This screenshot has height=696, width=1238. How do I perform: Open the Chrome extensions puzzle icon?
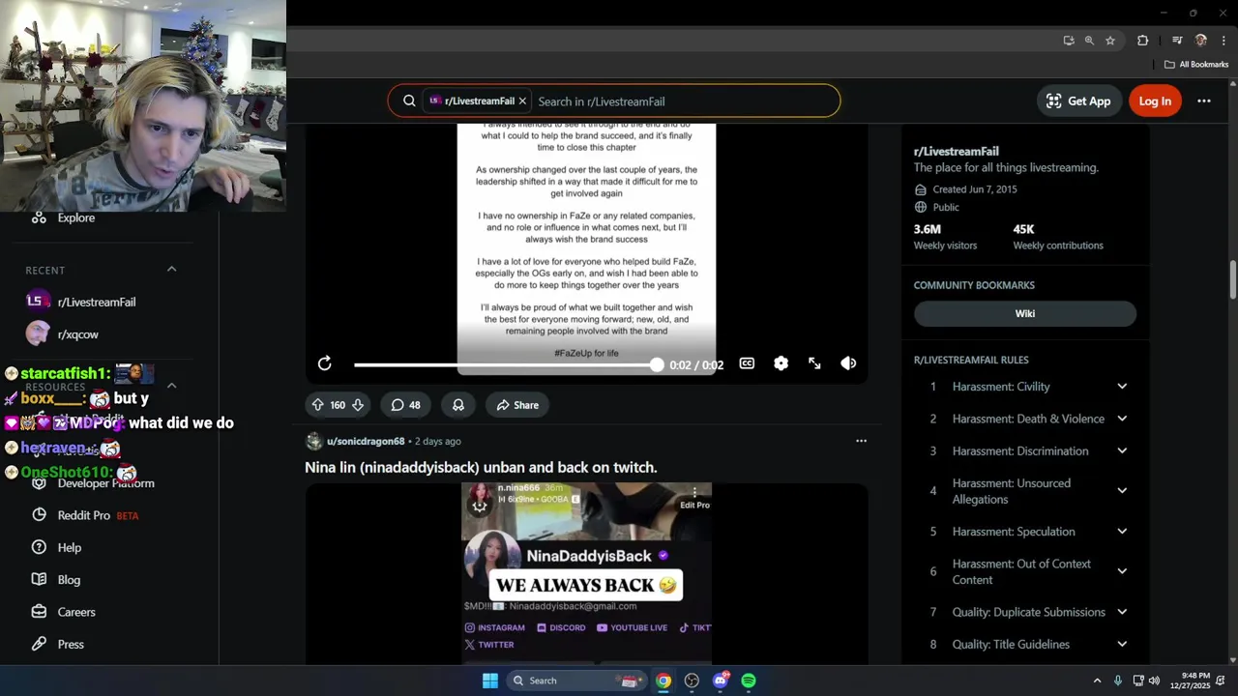coord(1142,41)
